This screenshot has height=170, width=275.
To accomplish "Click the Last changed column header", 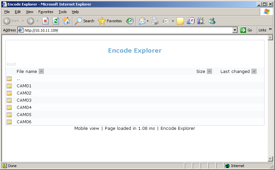I will (235, 71).
